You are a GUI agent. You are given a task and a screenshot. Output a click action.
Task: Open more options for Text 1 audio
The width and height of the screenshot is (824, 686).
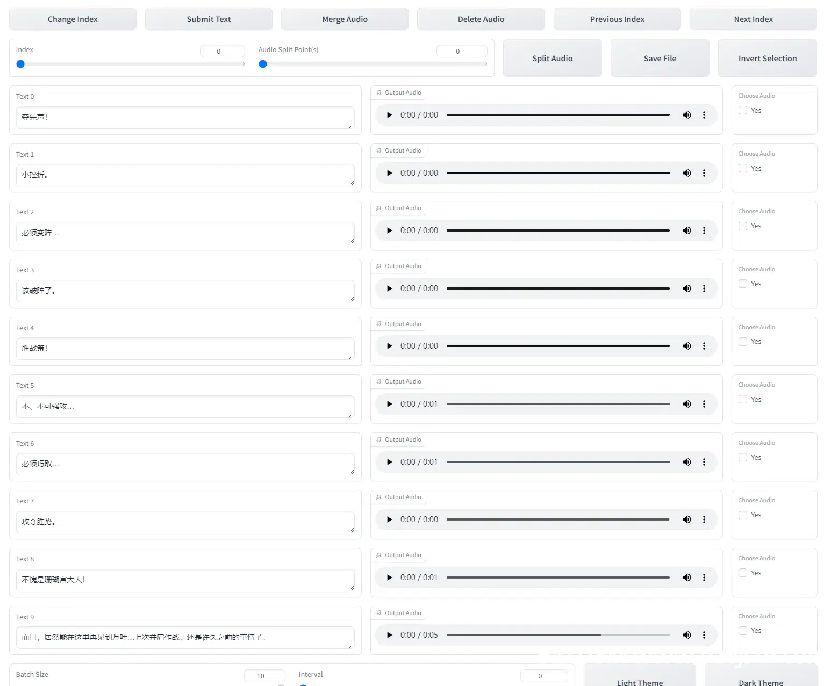point(704,173)
